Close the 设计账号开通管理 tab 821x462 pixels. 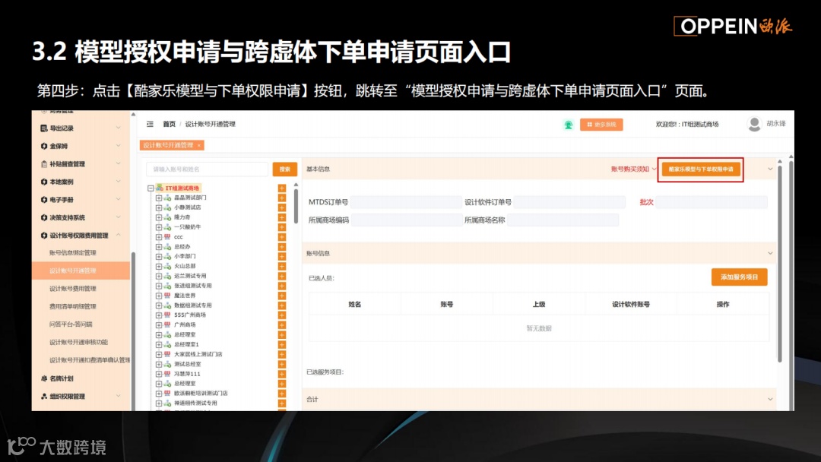(x=199, y=145)
